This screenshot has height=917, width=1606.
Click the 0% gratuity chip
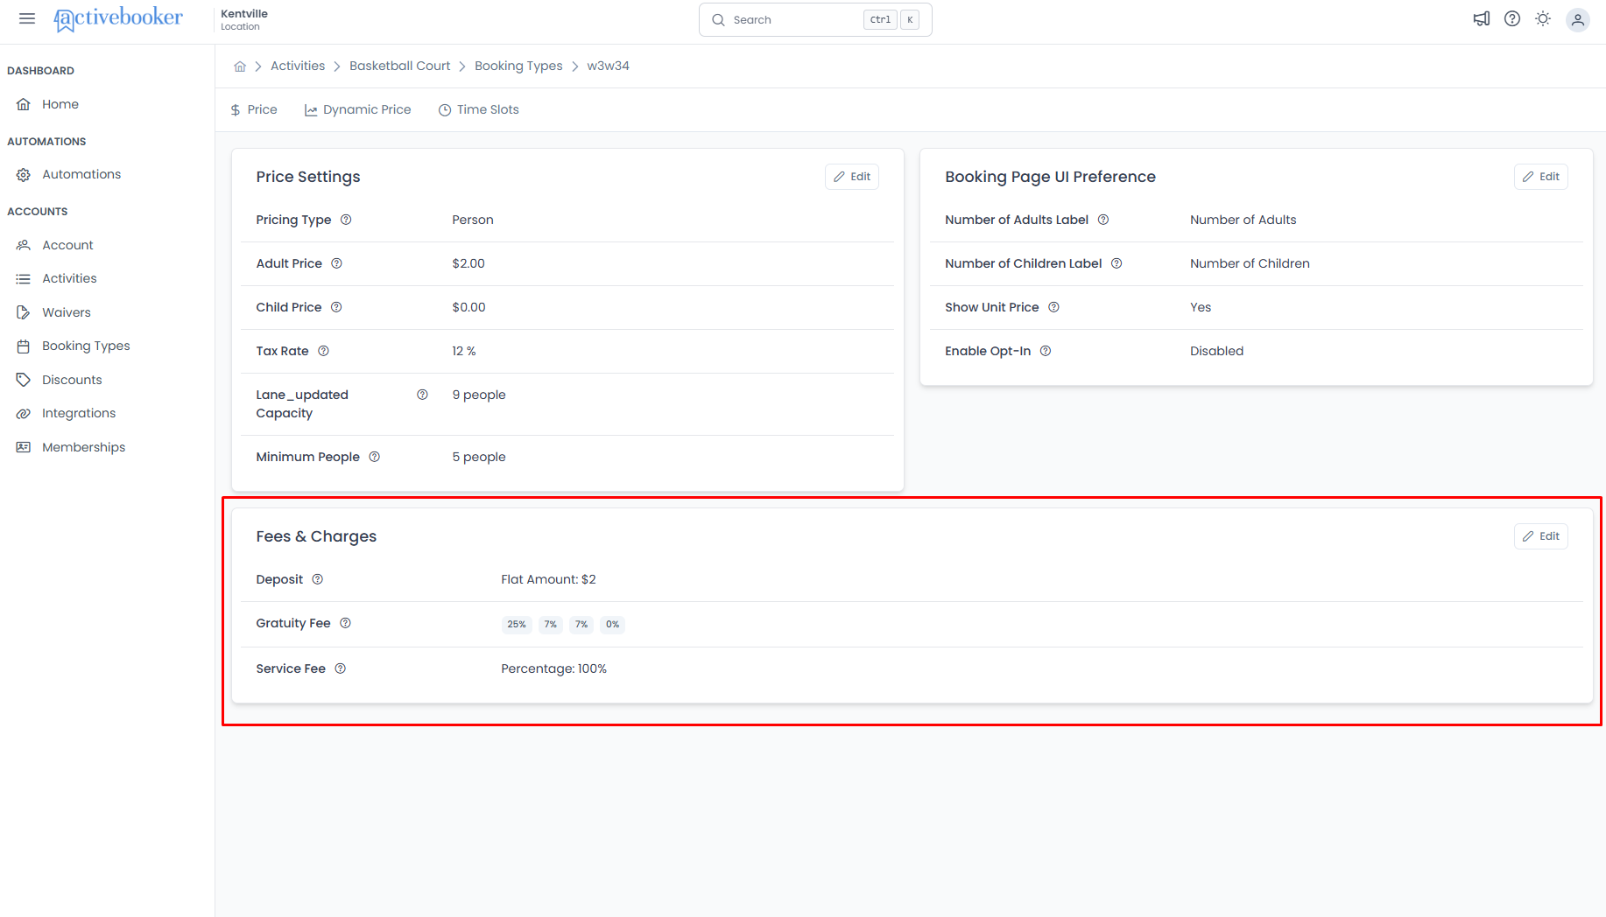[612, 624]
